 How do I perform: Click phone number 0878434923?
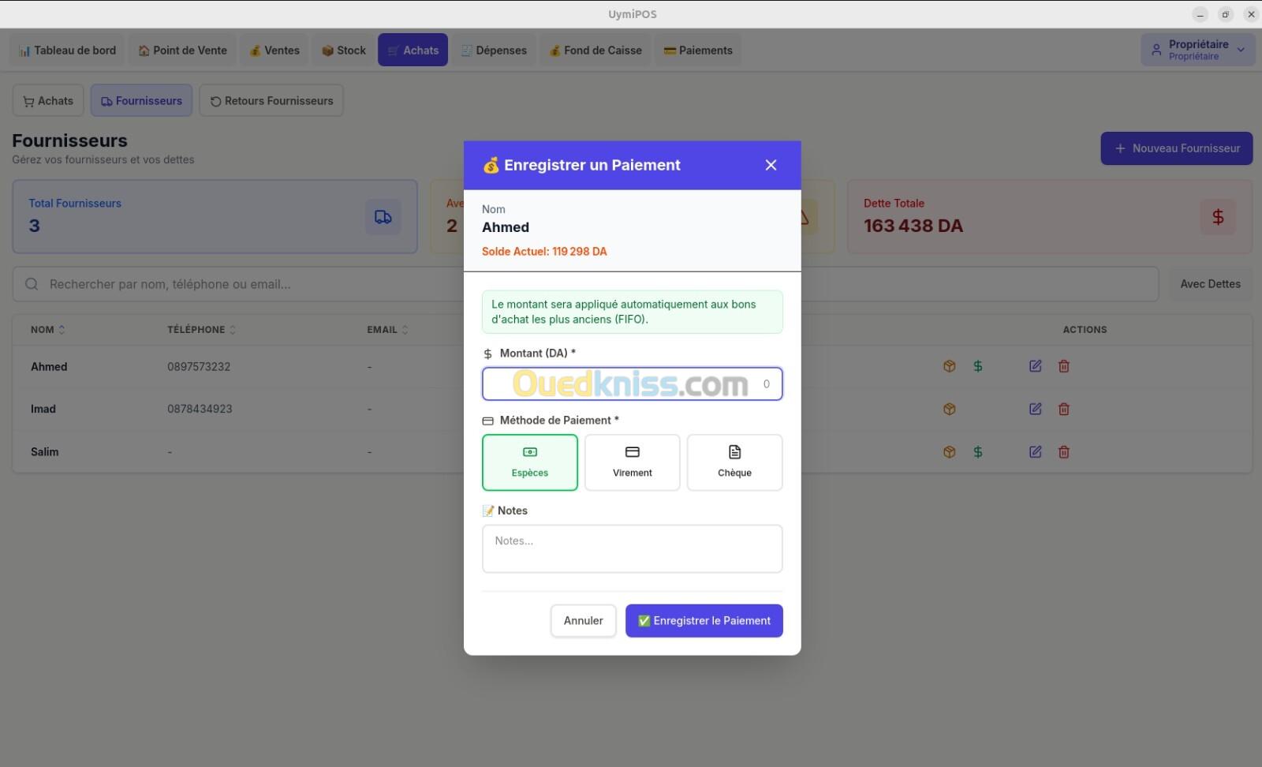[200, 409]
